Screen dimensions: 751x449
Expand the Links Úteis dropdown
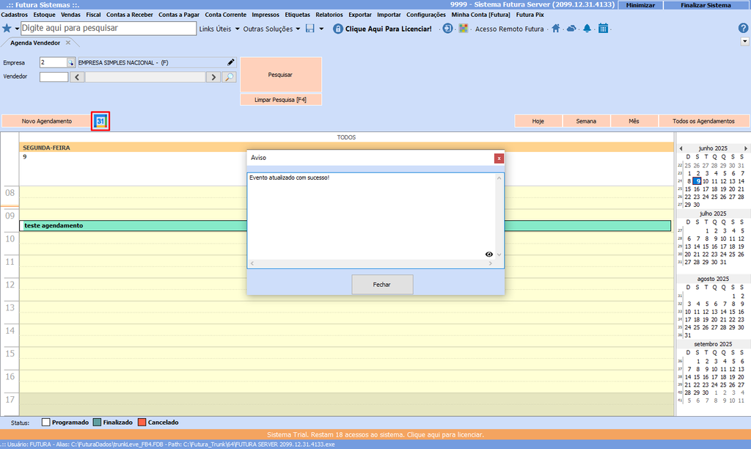click(x=220, y=29)
